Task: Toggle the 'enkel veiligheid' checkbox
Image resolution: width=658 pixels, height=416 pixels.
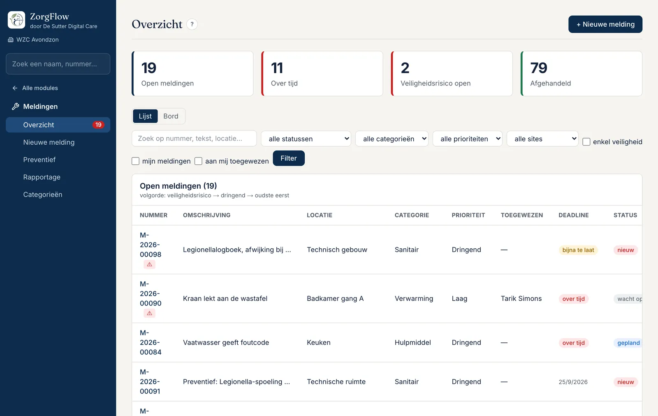Action: pos(586,142)
